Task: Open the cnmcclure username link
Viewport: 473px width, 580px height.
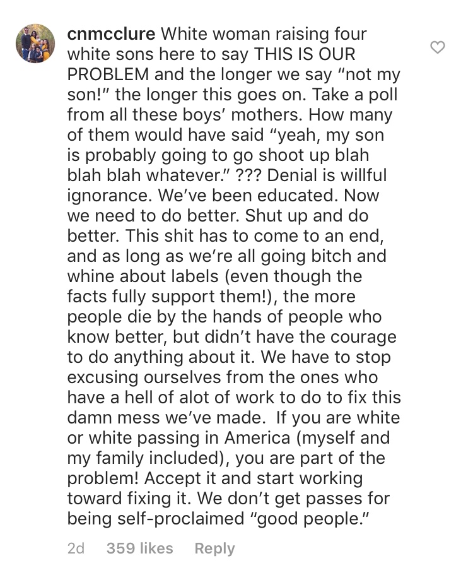Action: coord(111,33)
